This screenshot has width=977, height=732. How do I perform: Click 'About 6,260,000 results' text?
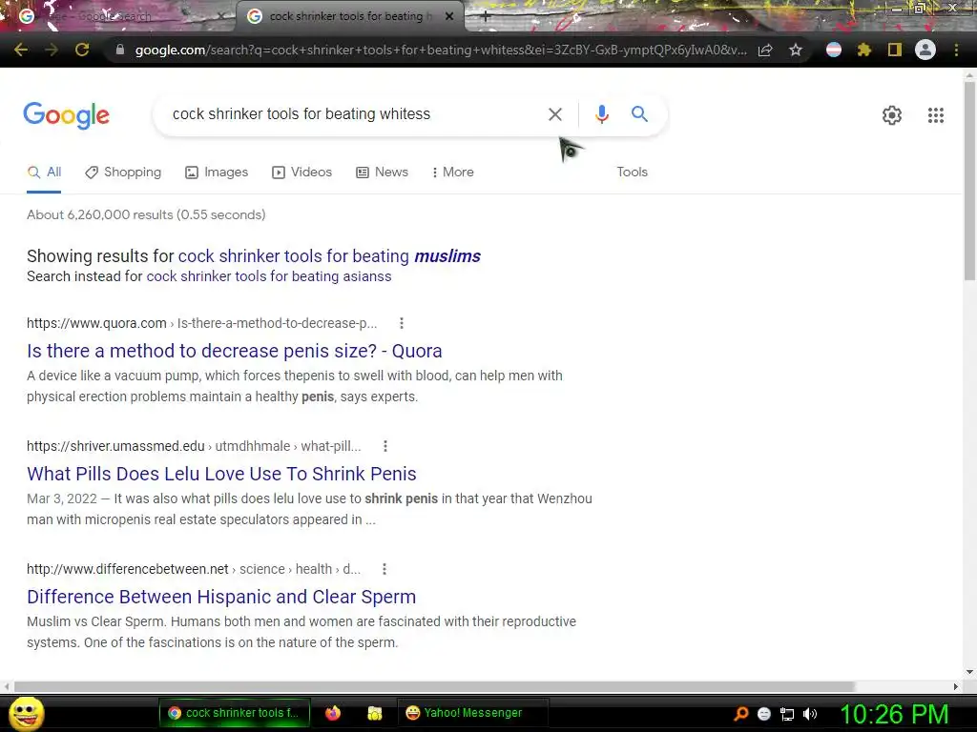(x=146, y=214)
